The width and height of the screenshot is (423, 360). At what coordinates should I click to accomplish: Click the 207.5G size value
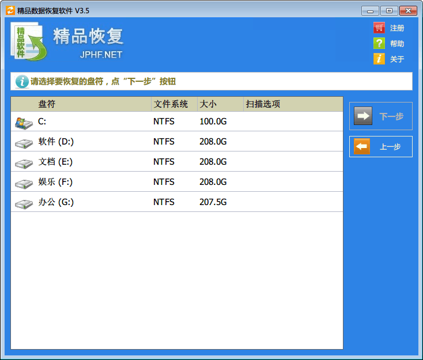click(x=213, y=202)
